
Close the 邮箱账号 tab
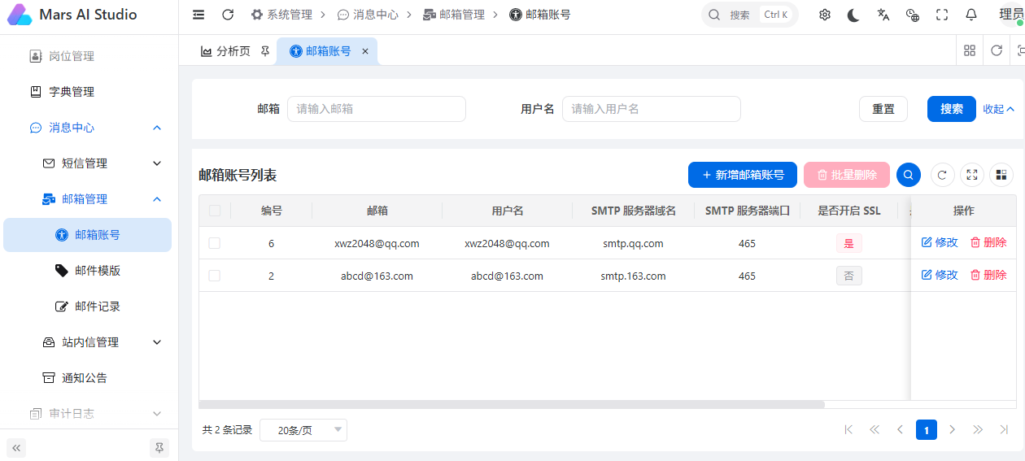click(365, 51)
